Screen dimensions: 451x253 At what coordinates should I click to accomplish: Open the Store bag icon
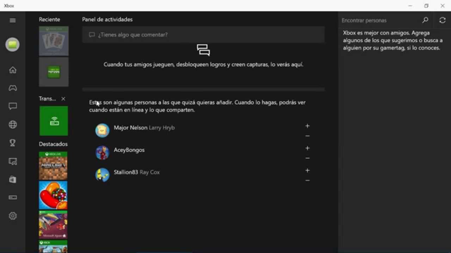pos(13,180)
